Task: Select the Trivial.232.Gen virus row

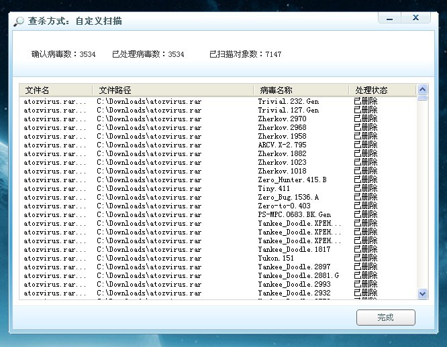Action: (218, 102)
